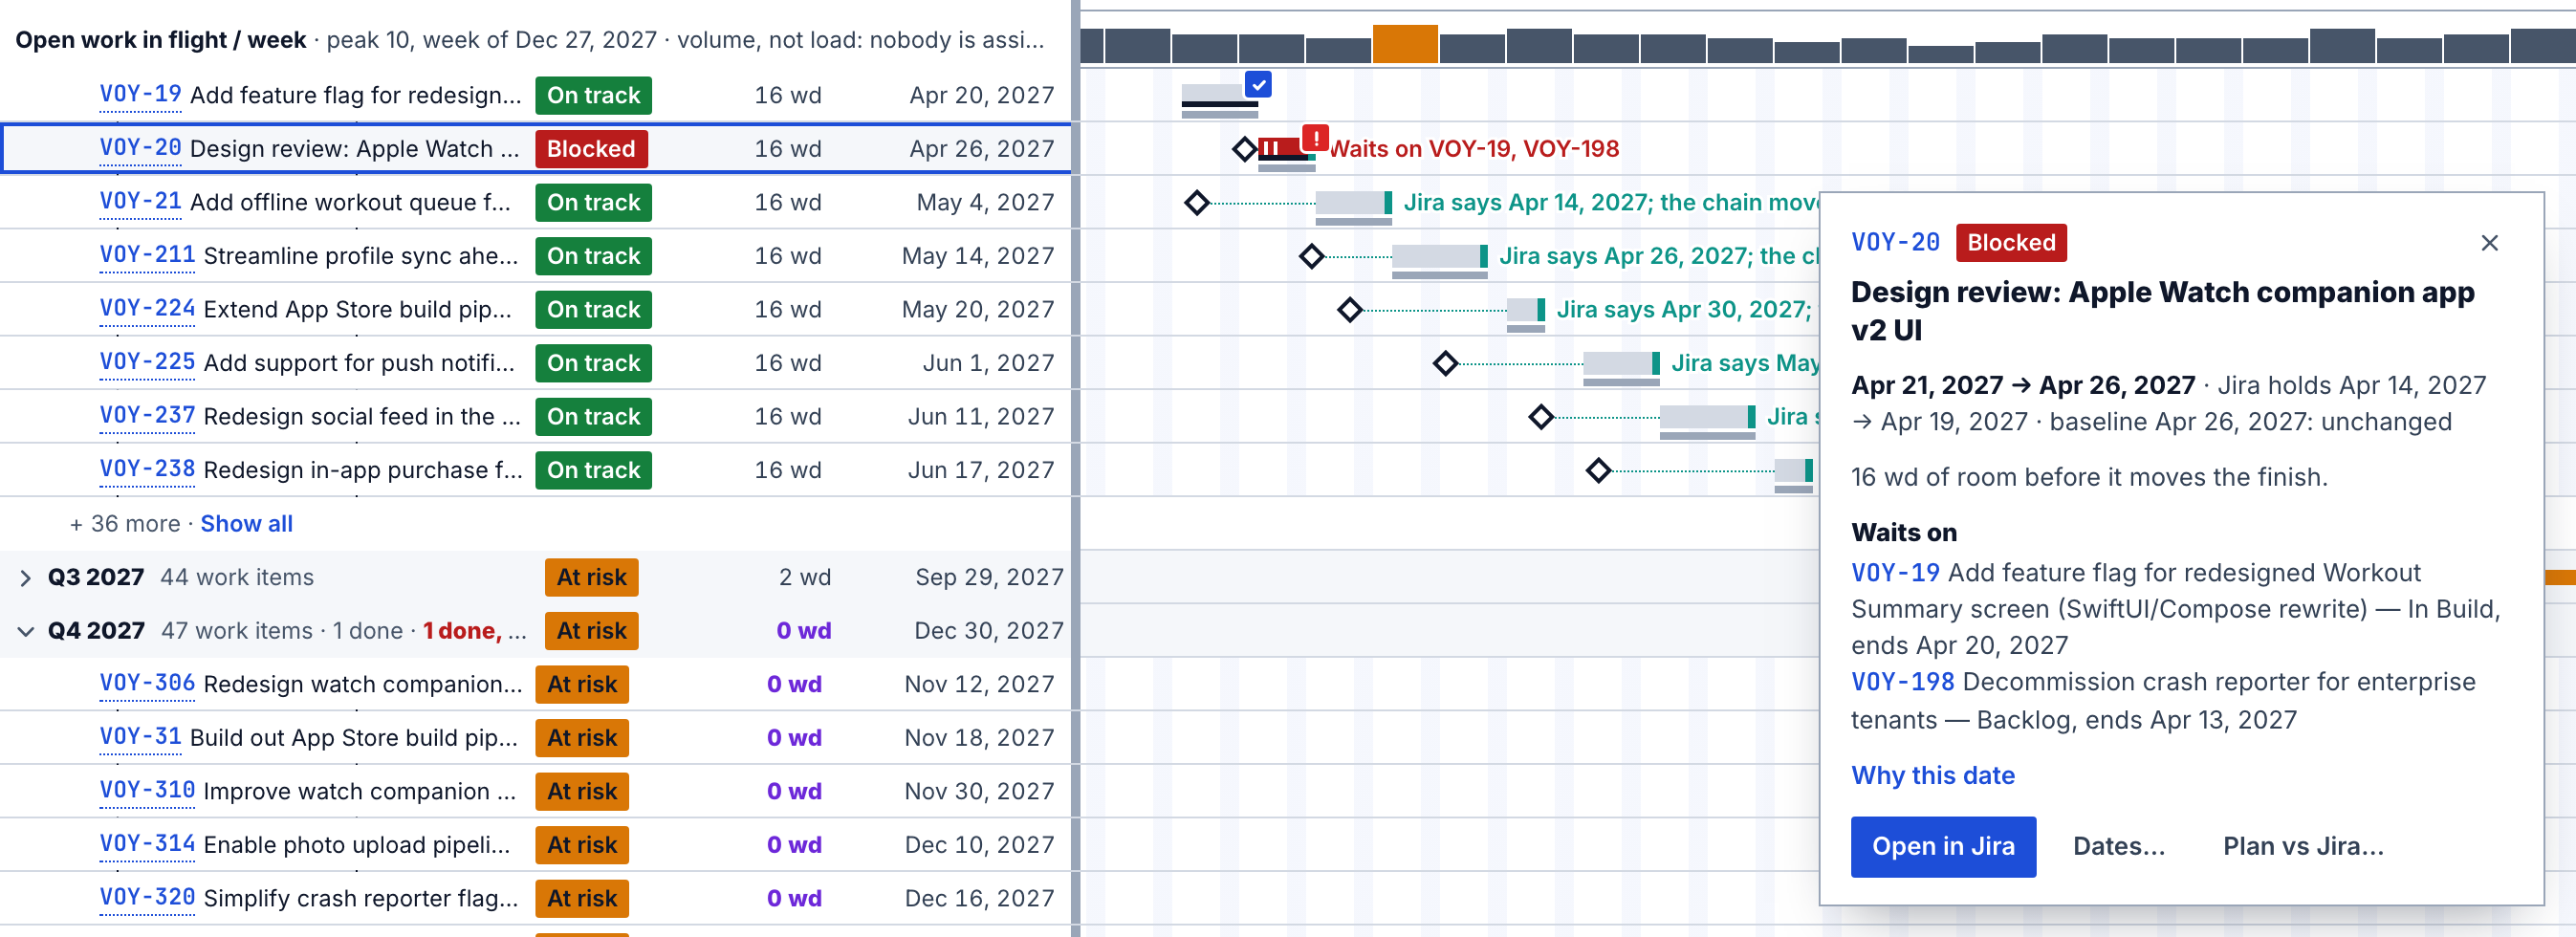This screenshot has width=2576, height=937.
Task: Click the 'Waits on VOY-19, VOY-198' Gantt label
Action: click(x=1474, y=149)
